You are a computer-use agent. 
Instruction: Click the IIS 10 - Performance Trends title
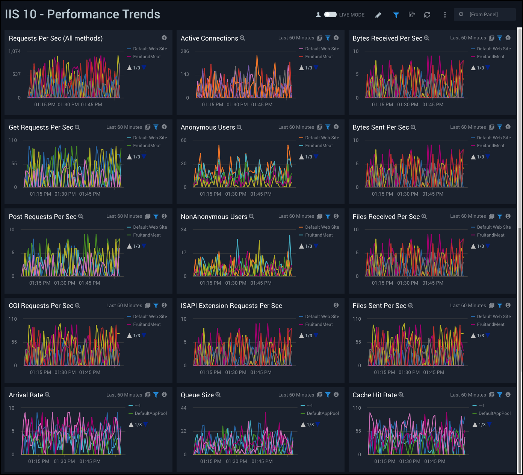point(83,14)
